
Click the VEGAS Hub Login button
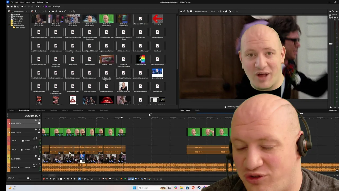click(x=52, y=7)
